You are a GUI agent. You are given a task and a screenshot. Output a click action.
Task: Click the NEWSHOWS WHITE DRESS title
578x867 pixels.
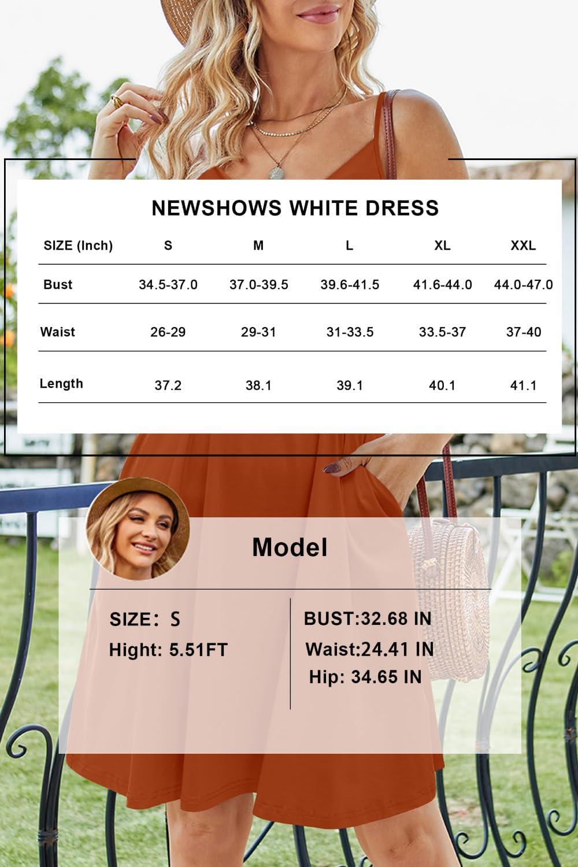click(295, 208)
